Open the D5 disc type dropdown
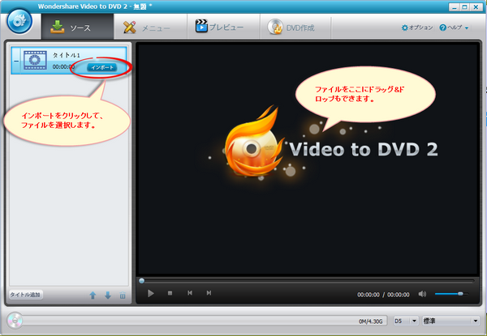 coord(406,321)
